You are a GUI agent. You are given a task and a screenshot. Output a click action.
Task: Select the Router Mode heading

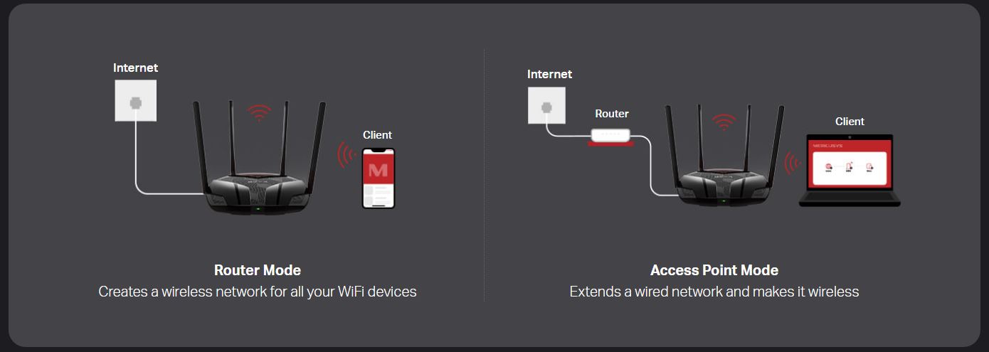coord(258,270)
